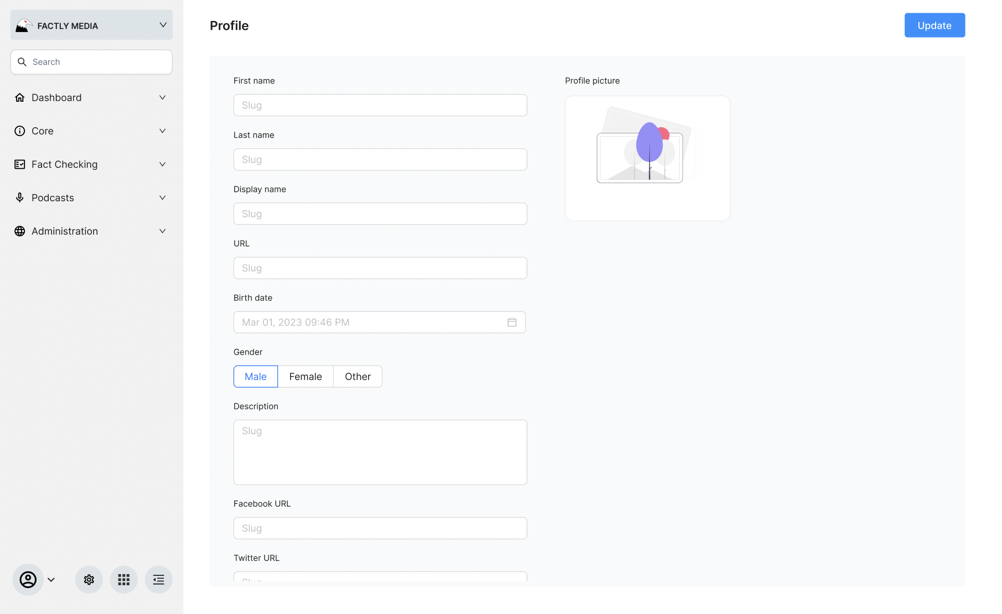
Task: Open the Fact Checking menu item
Action: (91, 164)
